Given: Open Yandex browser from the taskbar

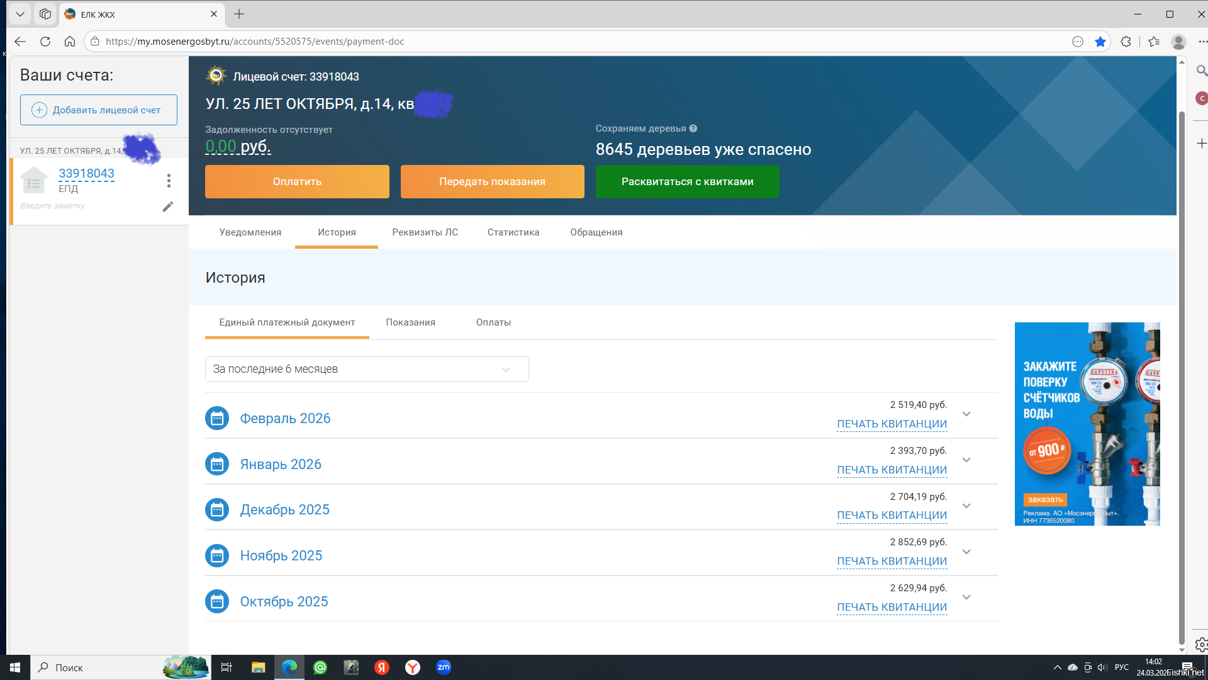Looking at the screenshot, I should coord(412,667).
